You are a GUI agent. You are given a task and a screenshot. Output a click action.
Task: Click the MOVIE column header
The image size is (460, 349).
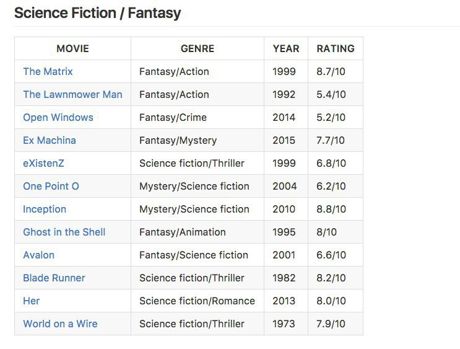coord(72,48)
